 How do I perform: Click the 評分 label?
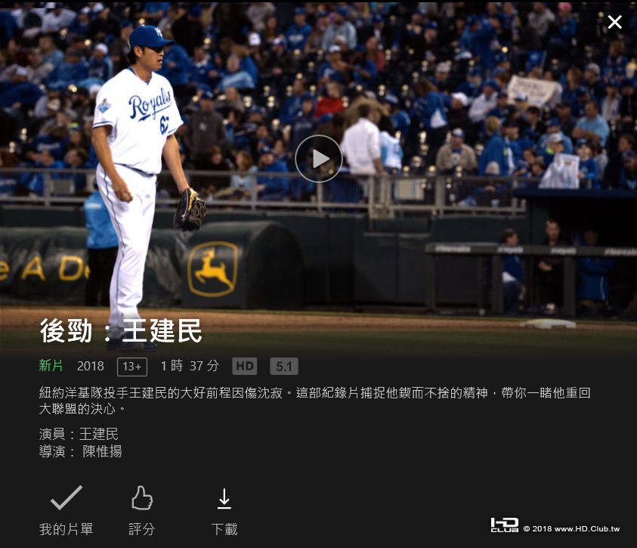pyautogui.click(x=142, y=529)
